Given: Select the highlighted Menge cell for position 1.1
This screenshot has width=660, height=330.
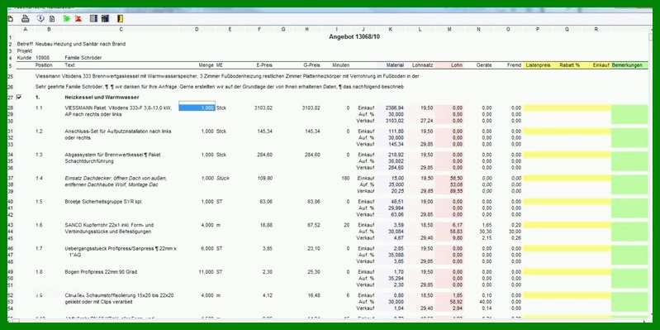Looking at the screenshot, I should click(x=197, y=108).
